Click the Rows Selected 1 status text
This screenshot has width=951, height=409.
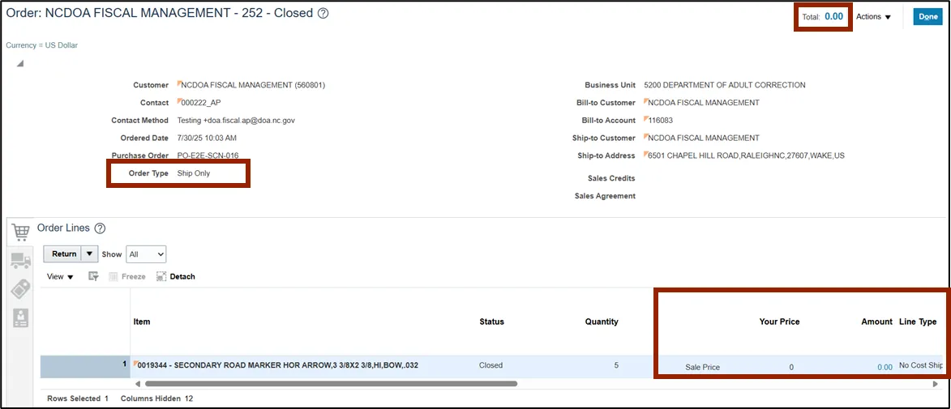[78, 398]
